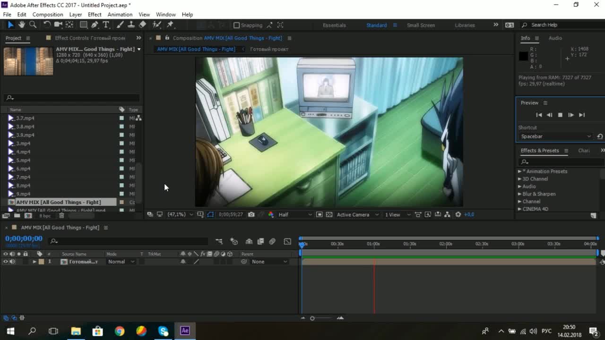Image resolution: width=605 pixels, height=340 pixels.
Task: Click the 8 bpc color depth button
Action: 45,216
